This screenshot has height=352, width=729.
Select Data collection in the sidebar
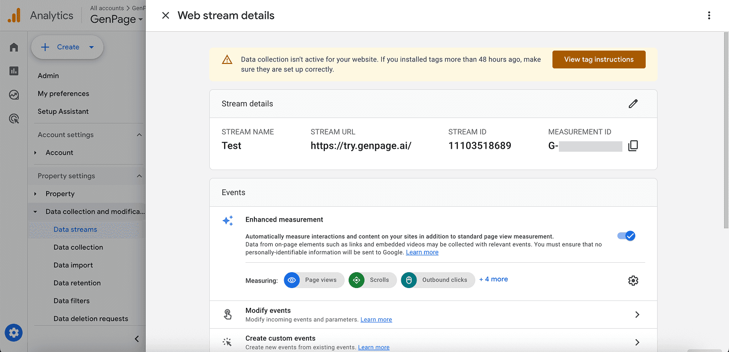click(78, 247)
